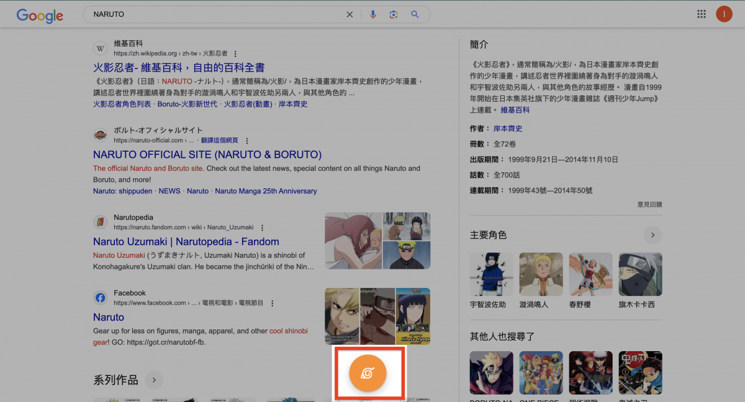Click the 其他人也搜尋了 heading
Image resolution: width=745 pixels, height=402 pixels.
(x=503, y=336)
